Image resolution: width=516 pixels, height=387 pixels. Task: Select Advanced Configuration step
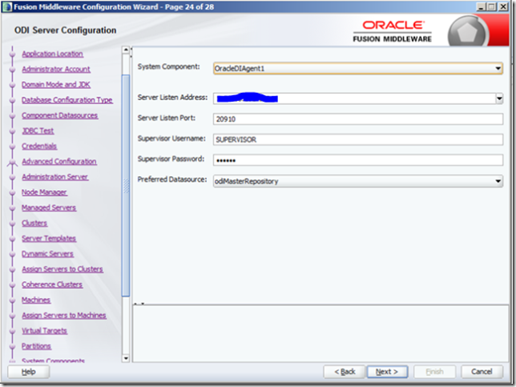point(59,162)
